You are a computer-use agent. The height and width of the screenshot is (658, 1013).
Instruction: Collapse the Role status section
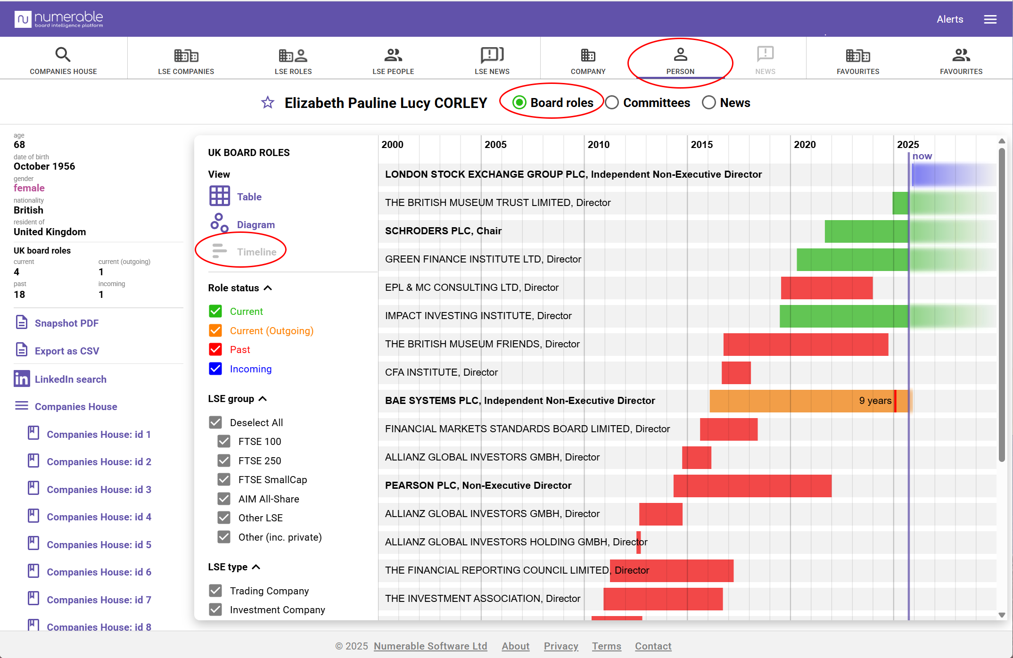click(268, 288)
